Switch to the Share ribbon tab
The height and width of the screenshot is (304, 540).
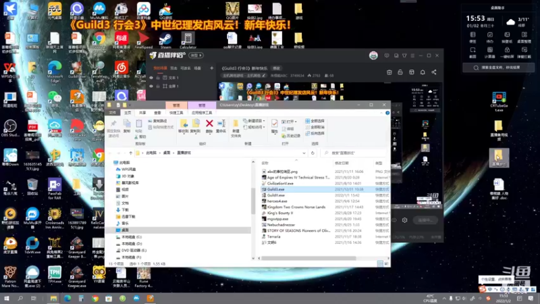click(x=142, y=113)
